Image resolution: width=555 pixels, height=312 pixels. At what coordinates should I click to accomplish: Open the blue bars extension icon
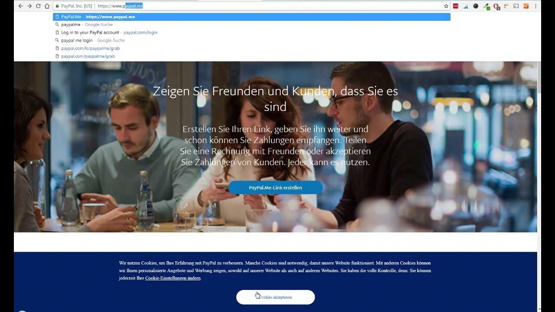point(466,6)
